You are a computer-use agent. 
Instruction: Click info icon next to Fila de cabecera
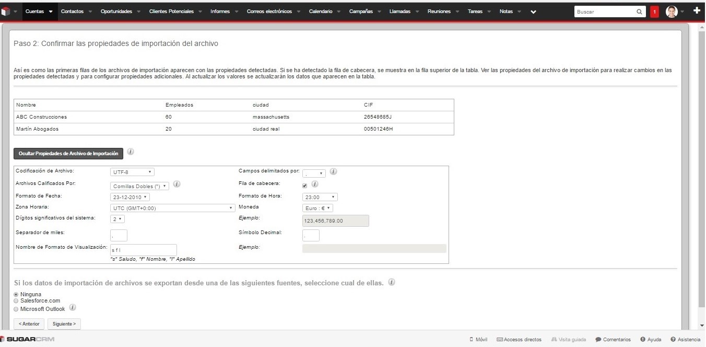point(315,184)
